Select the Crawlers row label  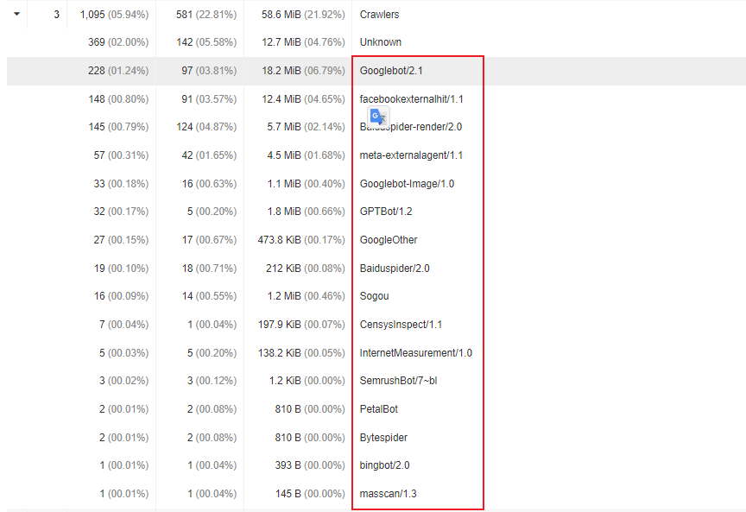click(x=379, y=15)
